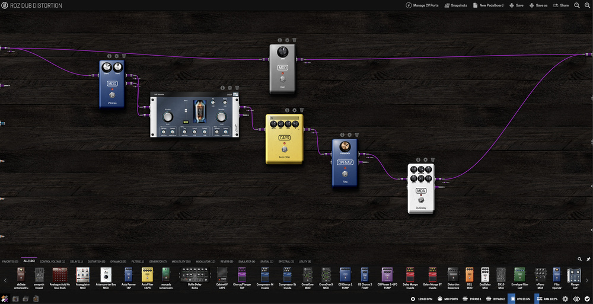Click the CPU 29.5% indicator

coord(519,299)
